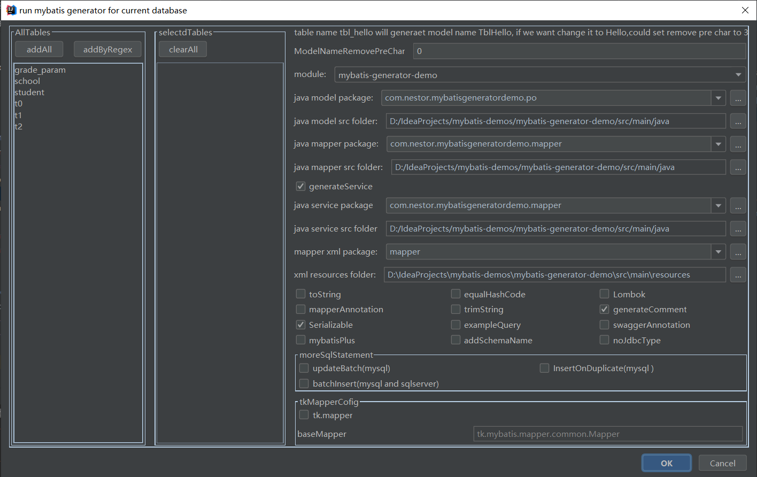Browse for the java service src folder
The height and width of the screenshot is (477, 757).
point(738,228)
